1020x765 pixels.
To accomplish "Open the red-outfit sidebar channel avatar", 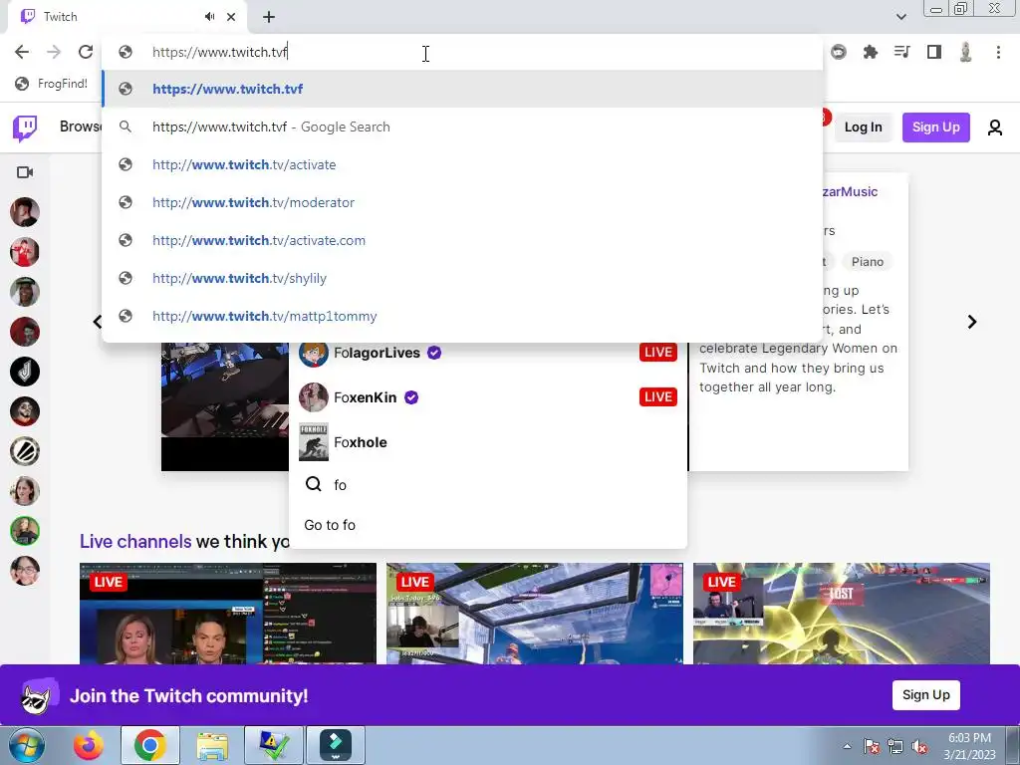I will [x=25, y=252].
